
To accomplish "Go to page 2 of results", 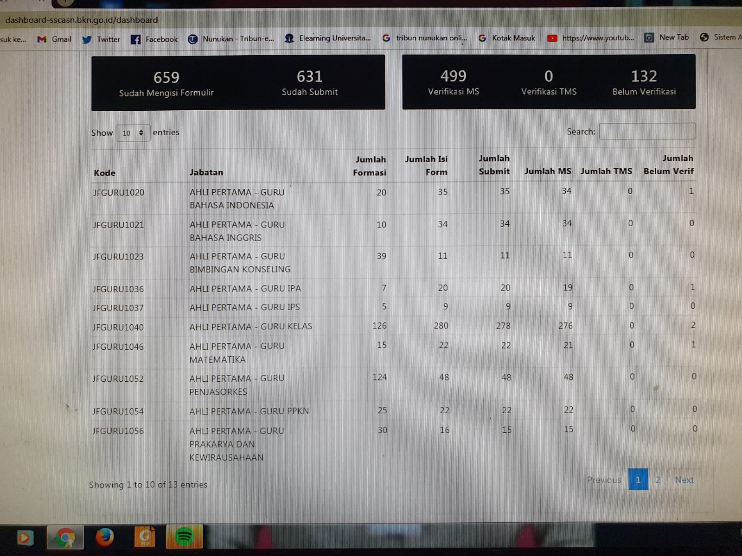I will pos(658,480).
